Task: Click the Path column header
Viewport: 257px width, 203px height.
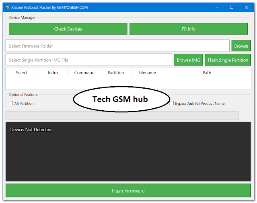Action: (207, 73)
